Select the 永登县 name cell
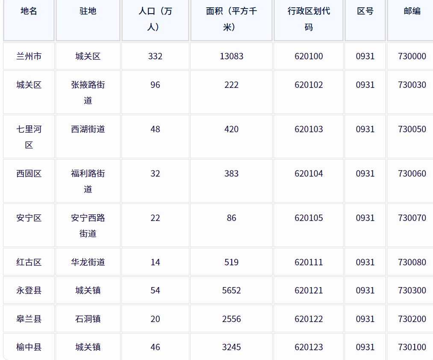The image size is (433, 360). [29, 290]
